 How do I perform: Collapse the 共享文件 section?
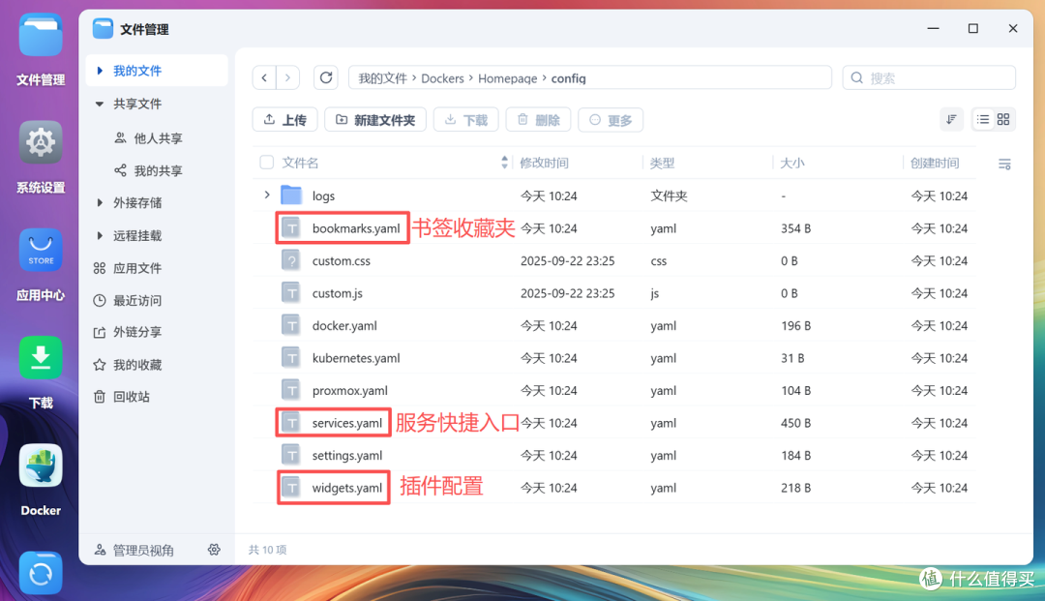(x=100, y=104)
